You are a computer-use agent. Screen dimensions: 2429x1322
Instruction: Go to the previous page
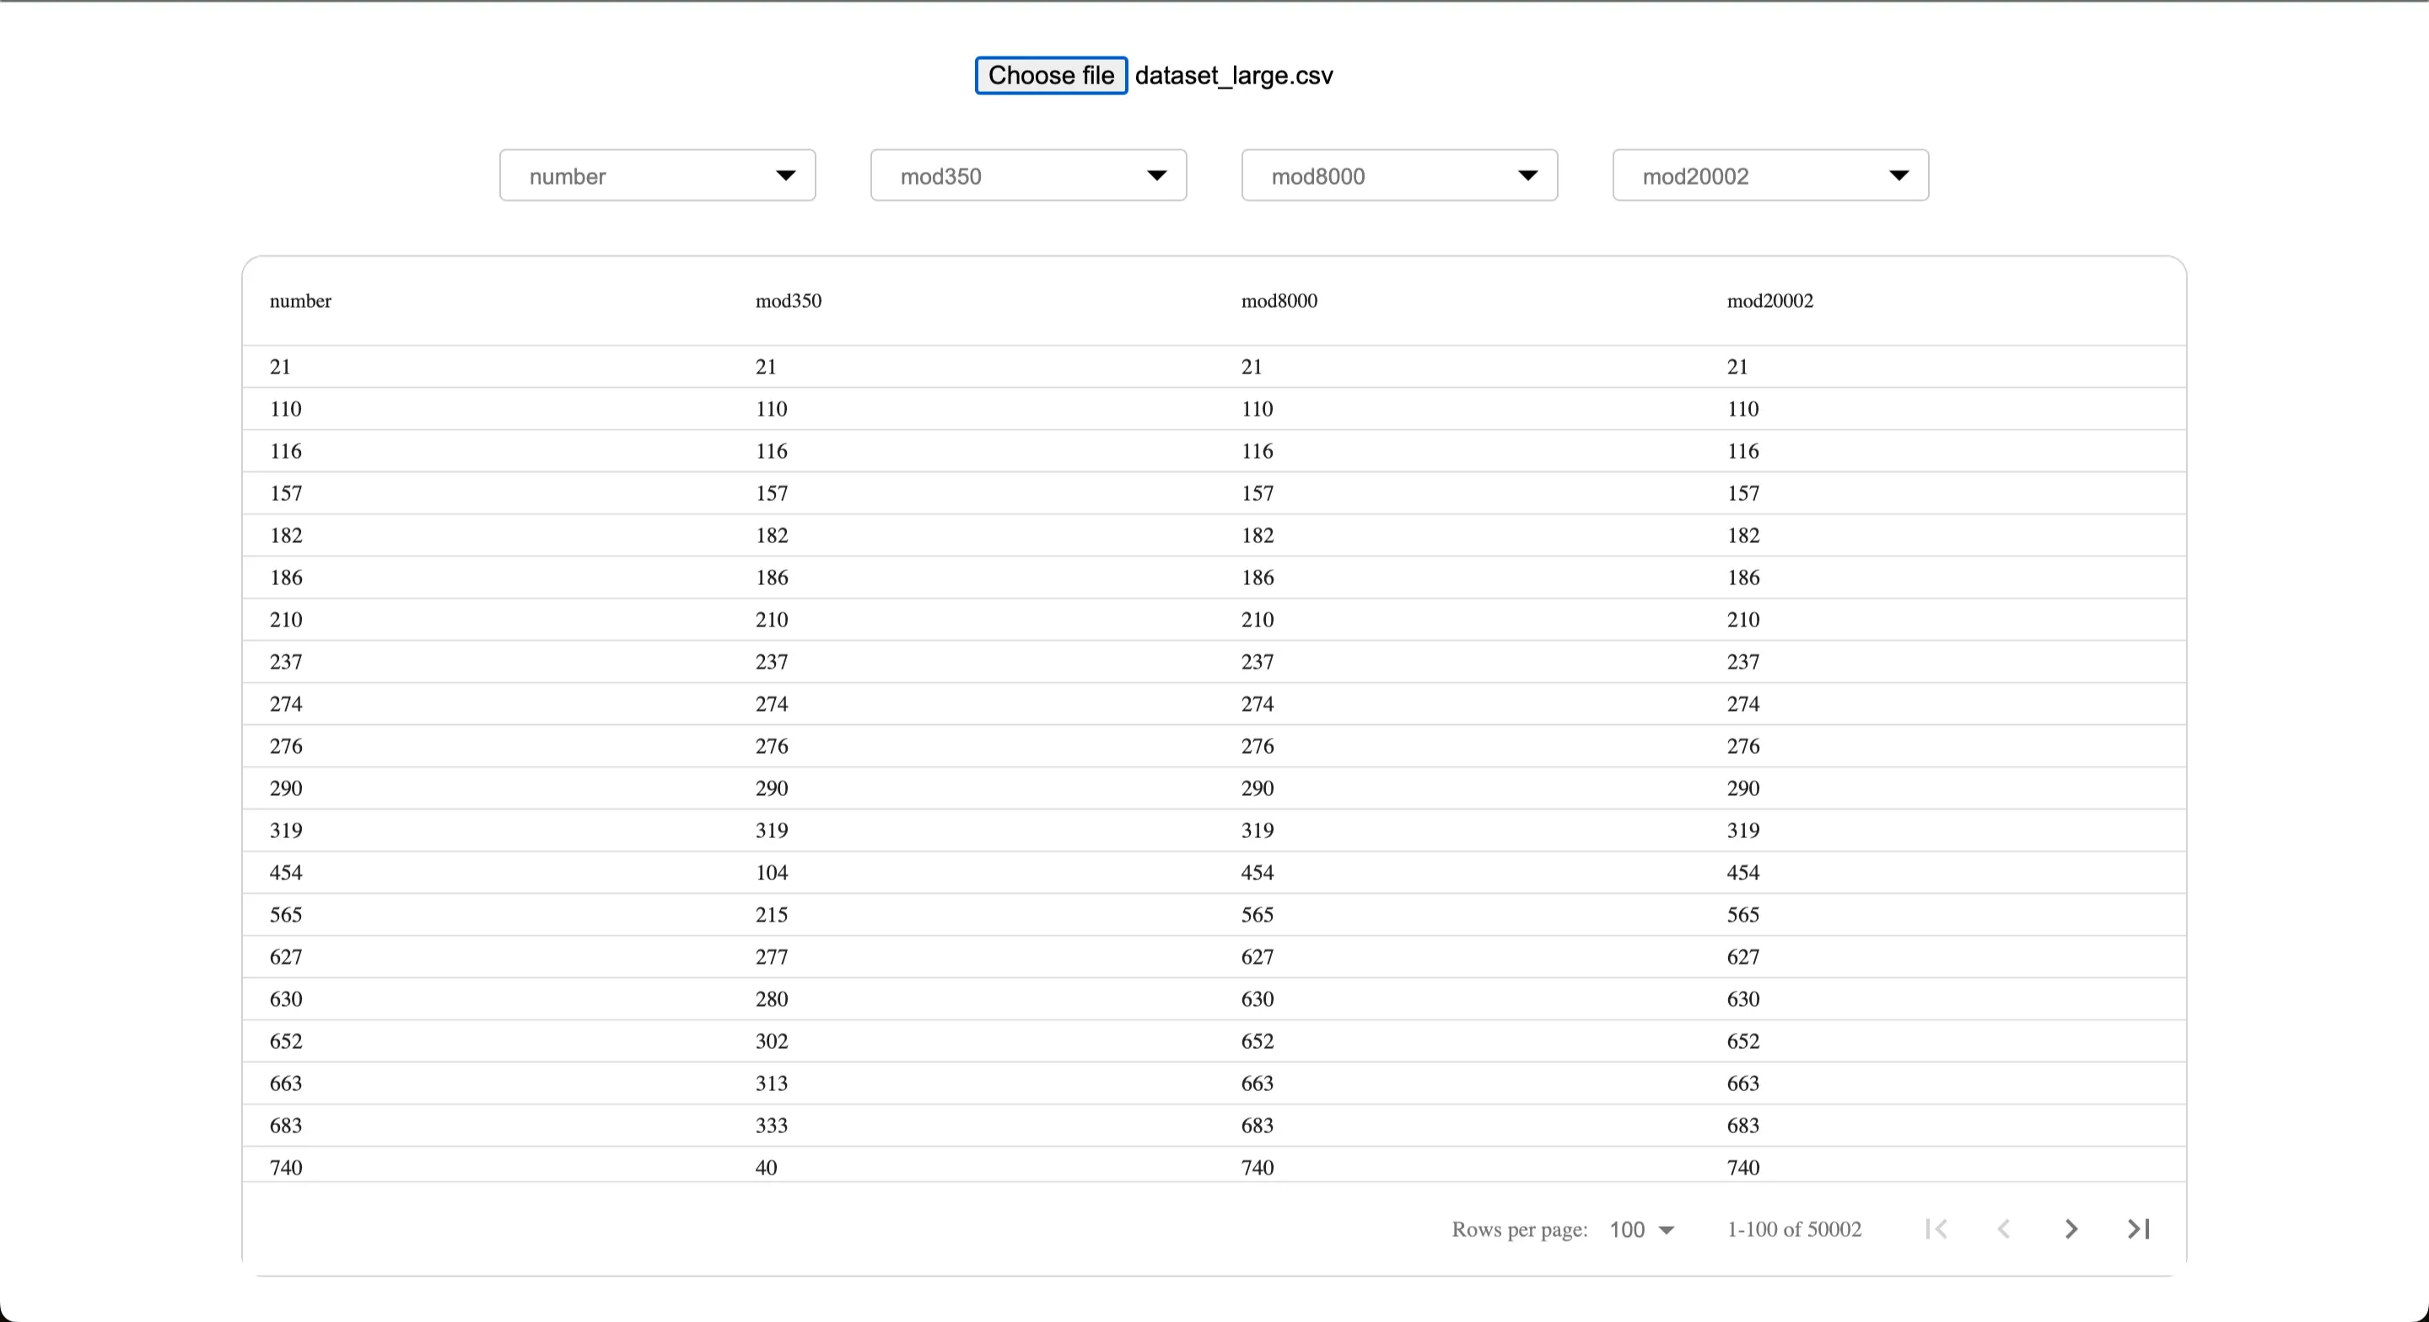[x=2004, y=1228]
